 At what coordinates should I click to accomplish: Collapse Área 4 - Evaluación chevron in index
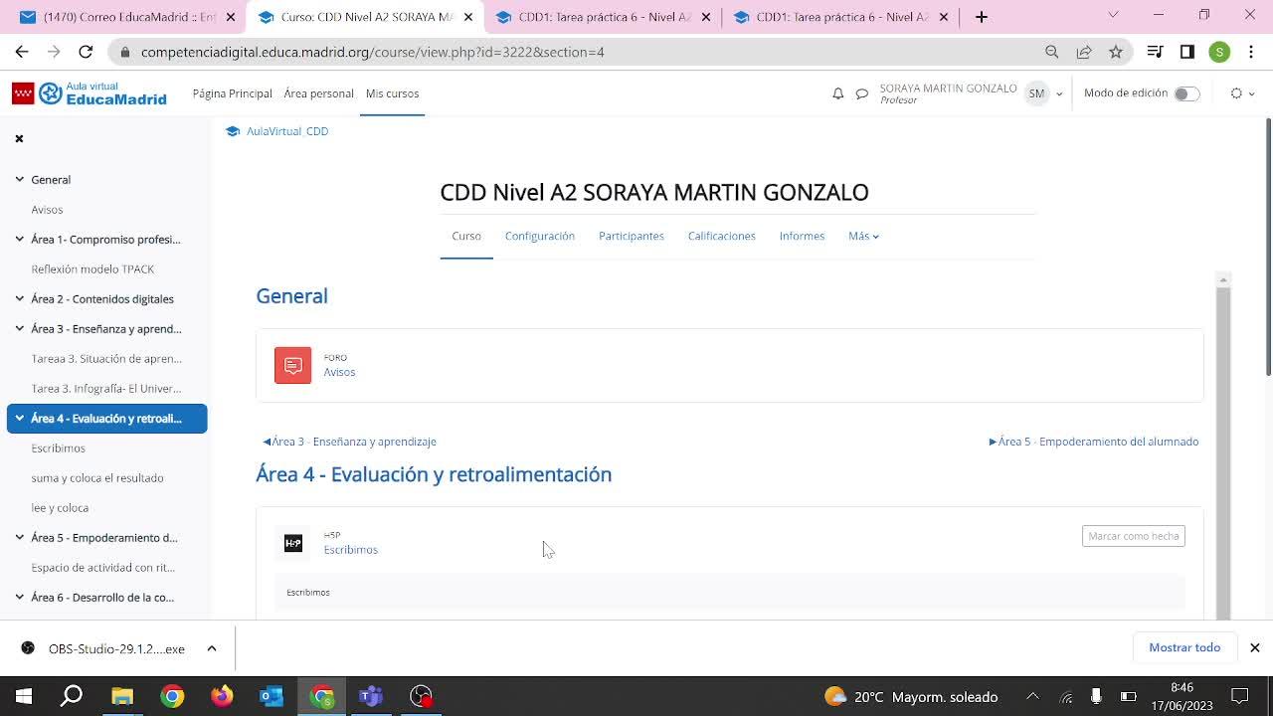click(19, 419)
